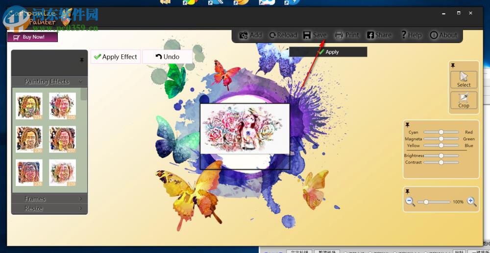490x253 pixels.
Task: Minimize the Cartoonize Painter window
Action: pos(443,13)
